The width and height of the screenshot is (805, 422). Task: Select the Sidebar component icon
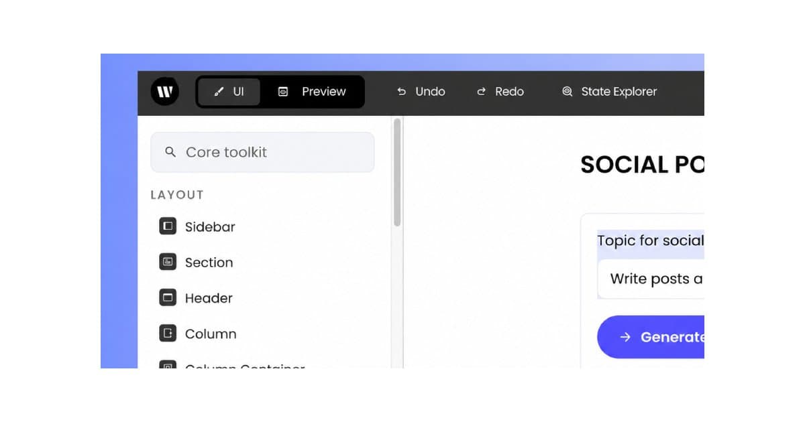(168, 226)
